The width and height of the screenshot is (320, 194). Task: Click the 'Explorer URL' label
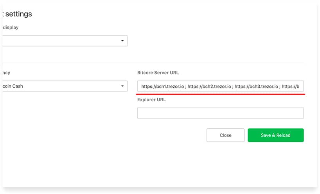tap(151, 100)
